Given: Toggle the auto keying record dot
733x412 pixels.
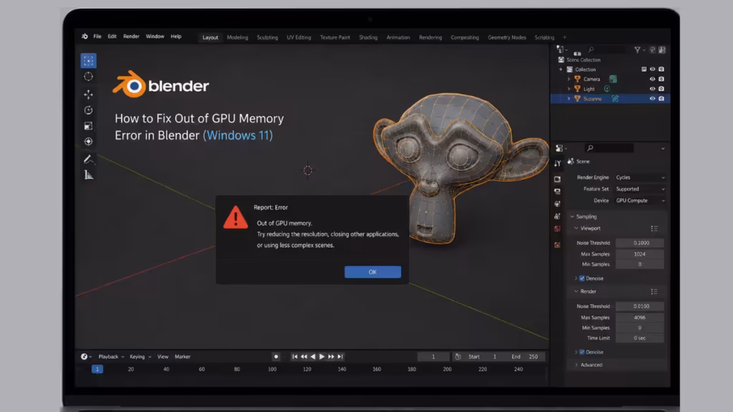Looking at the screenshot, I should (x=276, y=356).
